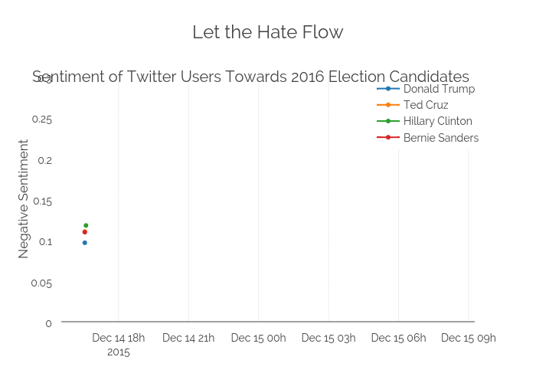The width and height of the screenshot is (536, 383).
Task: Click the blue Donald Trump legend marker
Action: [x=388, y=89]
